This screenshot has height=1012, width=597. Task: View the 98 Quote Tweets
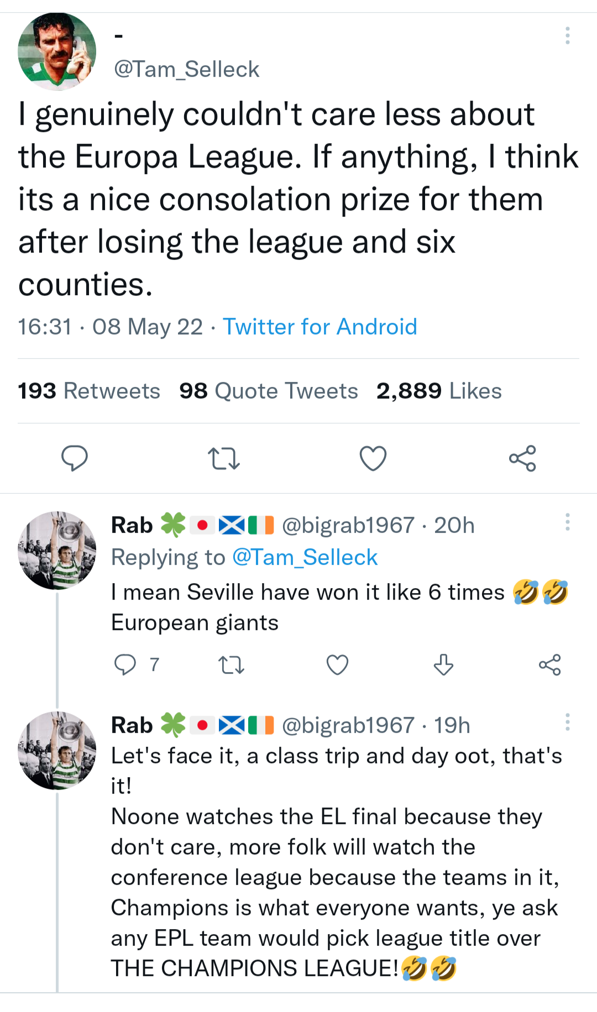pos(269,391)
